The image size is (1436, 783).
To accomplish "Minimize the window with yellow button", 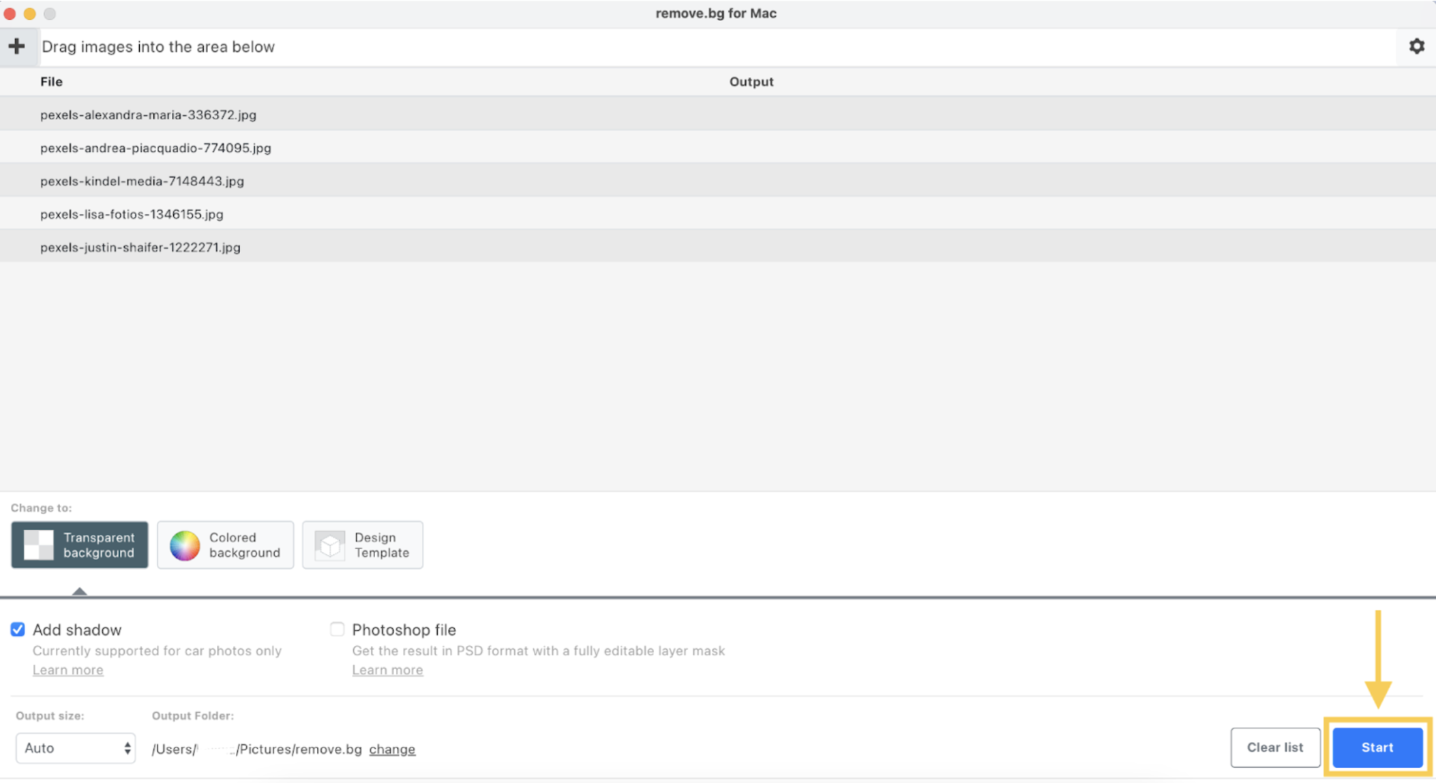I will [30, 14].
